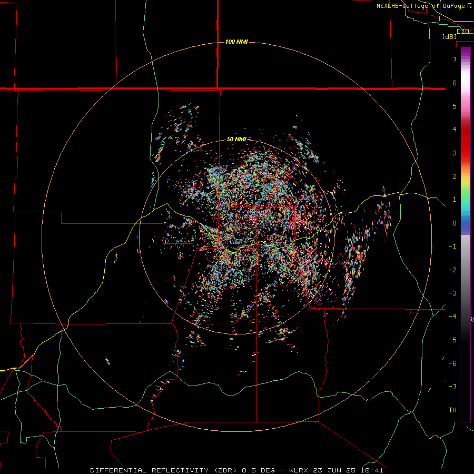Click the DZD product label
This screenshot has width=474, height=474.
click(462, 31)
